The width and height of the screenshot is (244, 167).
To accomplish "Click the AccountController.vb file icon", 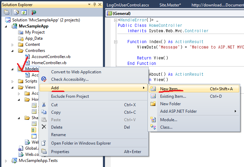I will pos(27,57).
